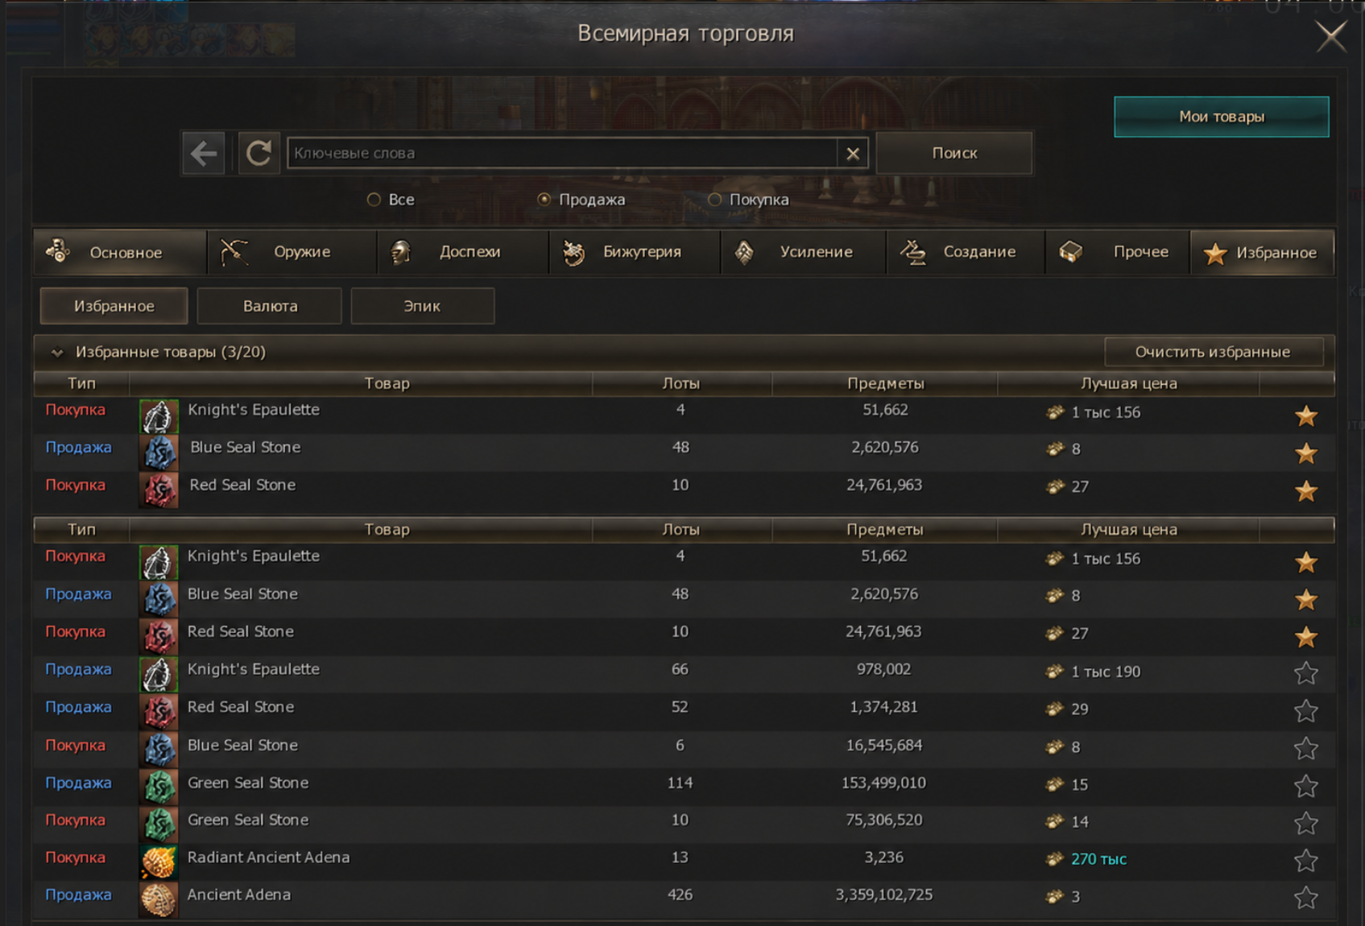1365x926 pixels.
Task: Clear the keyword search field
Action: pos(853,154)
